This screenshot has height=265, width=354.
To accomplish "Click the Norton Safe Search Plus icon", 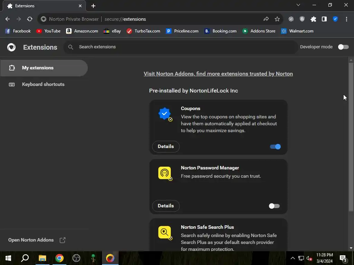I will (165, 233).
